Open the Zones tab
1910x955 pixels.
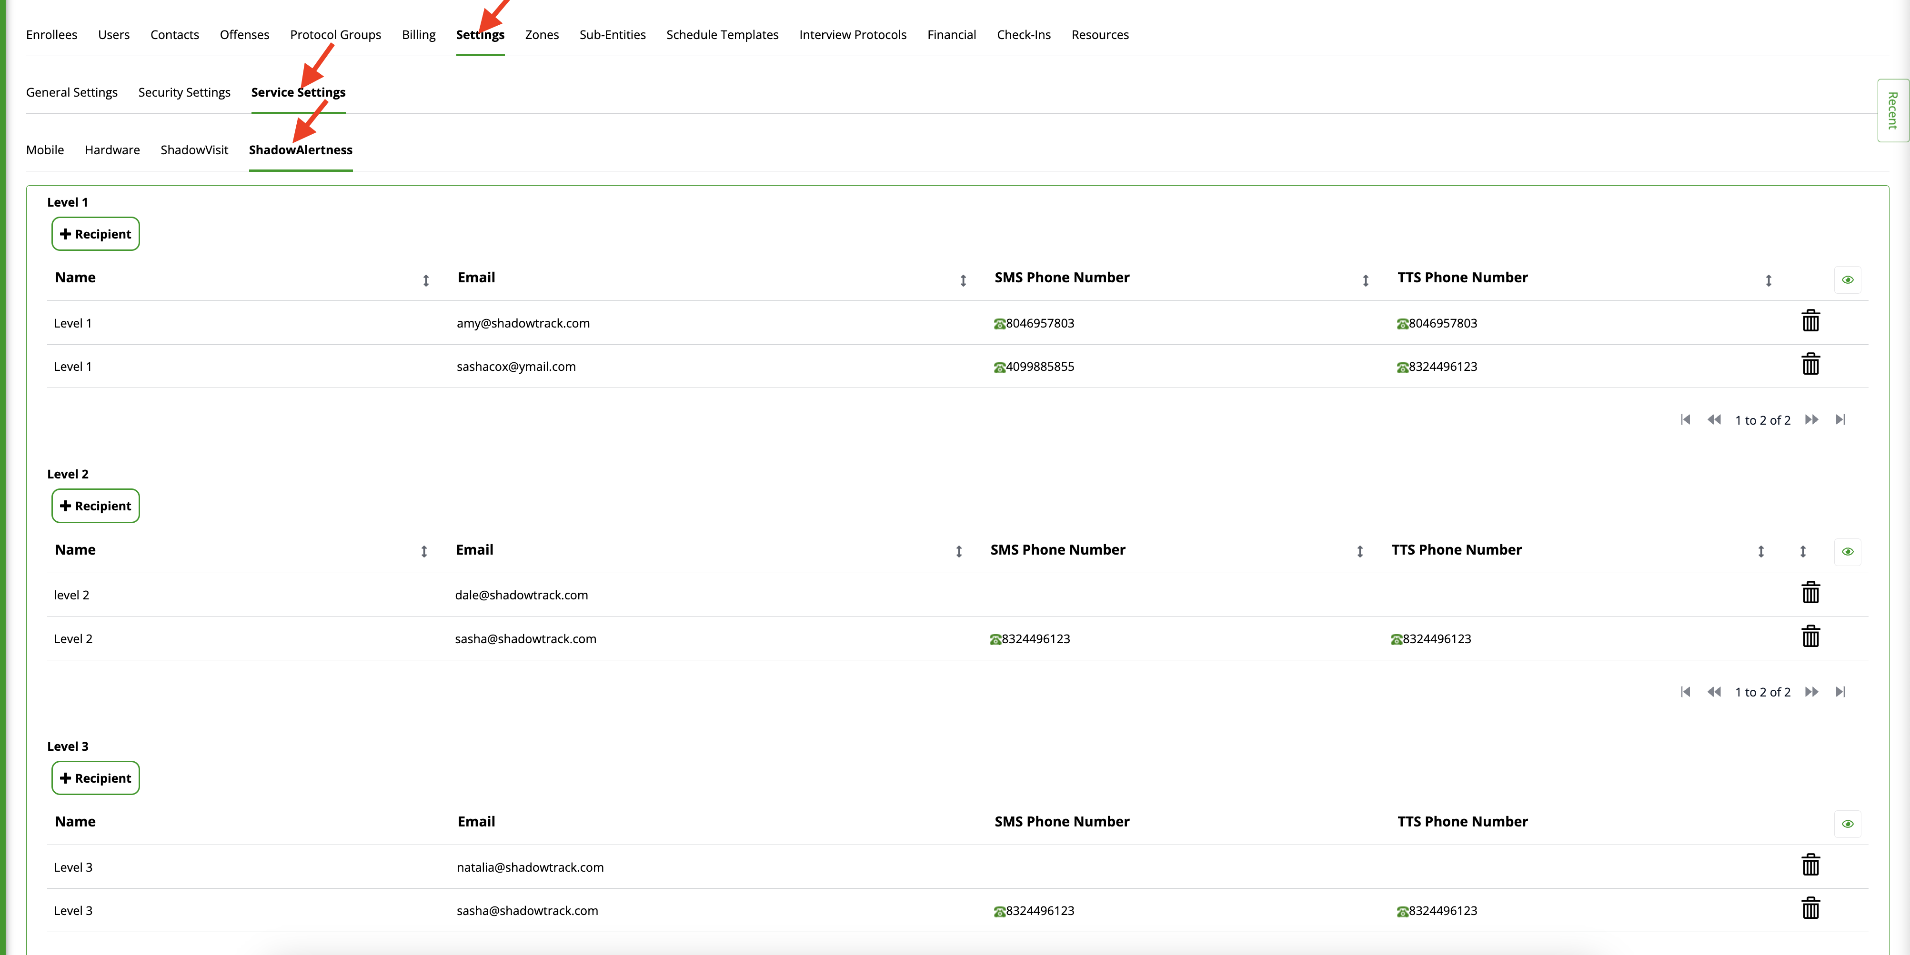point(541,35)
